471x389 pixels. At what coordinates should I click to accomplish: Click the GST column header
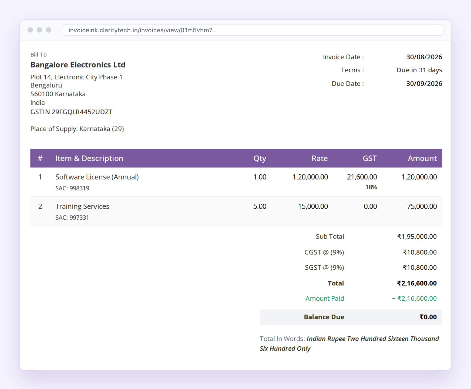(369, 158)
